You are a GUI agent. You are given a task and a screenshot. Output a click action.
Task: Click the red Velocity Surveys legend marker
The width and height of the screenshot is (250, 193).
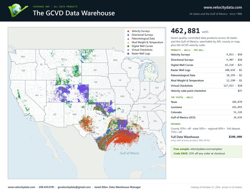point(128,31)
